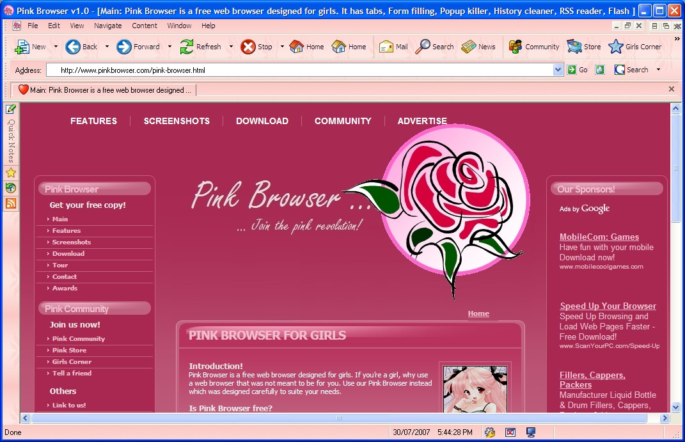Open Community toolbar button
The image size is (685, 442).
pyautogui.click(x=534, y=47)
